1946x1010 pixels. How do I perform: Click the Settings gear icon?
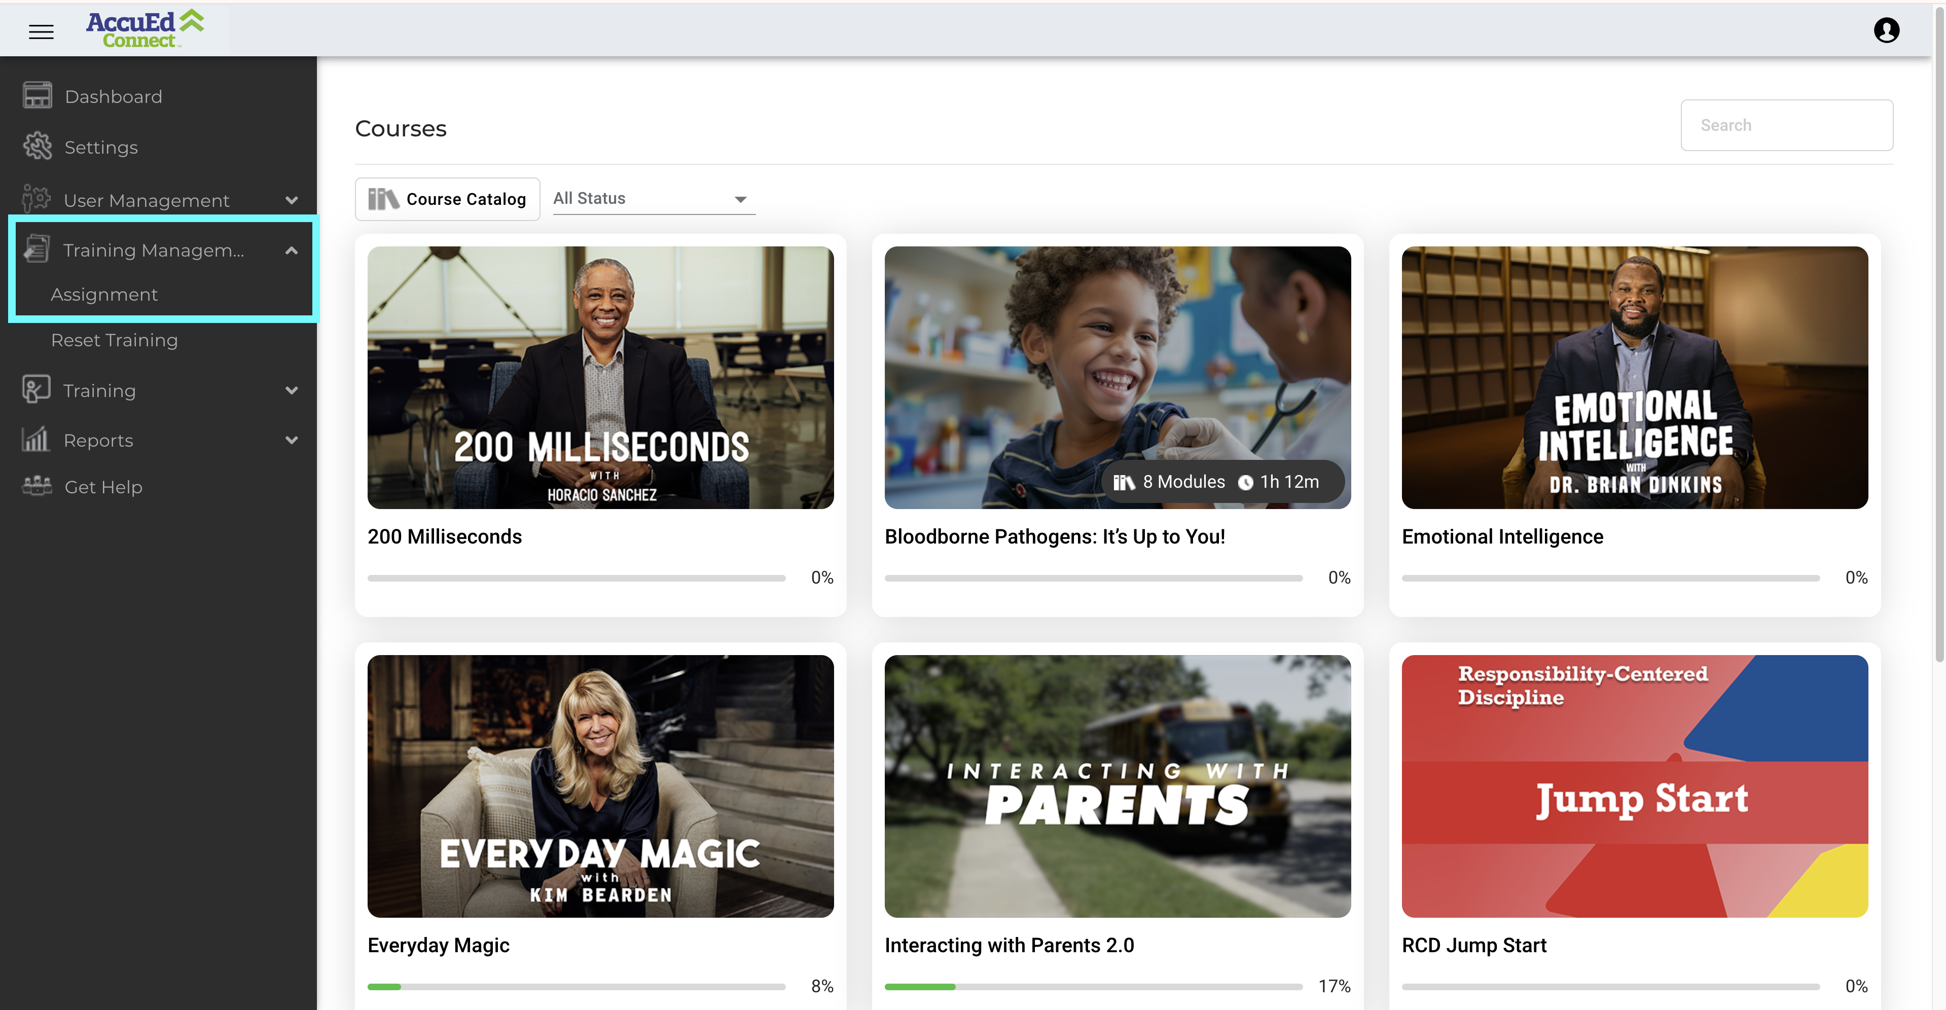point(37,147)
